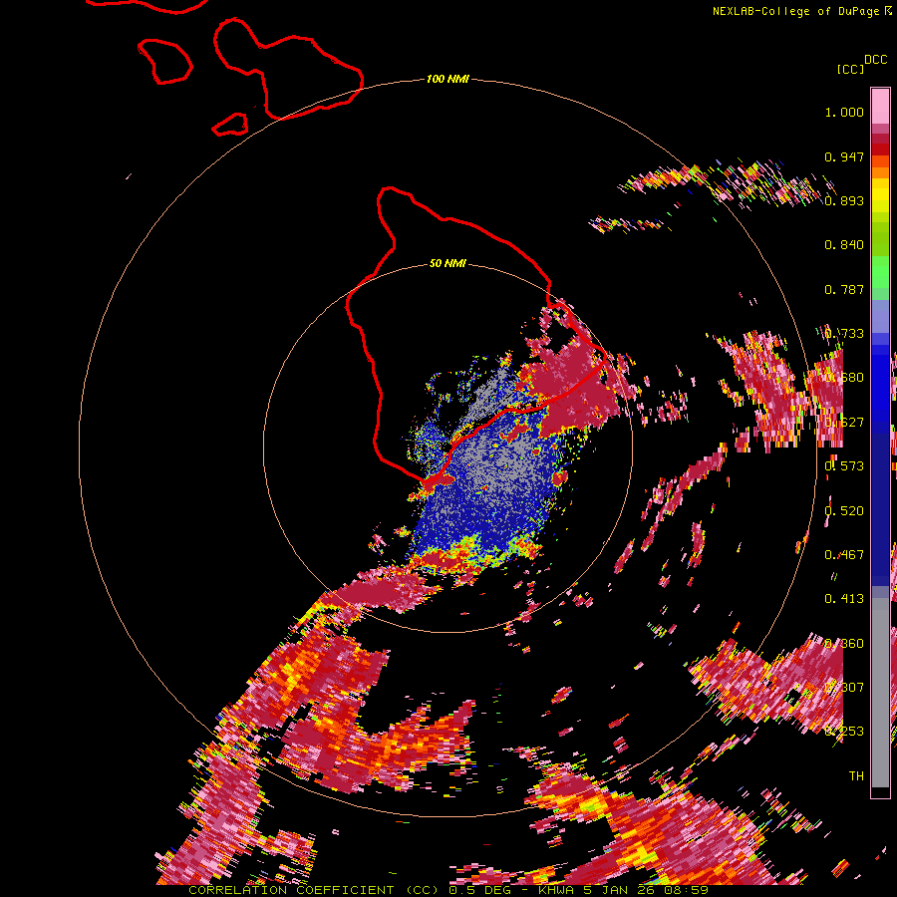This screenshot has width=897, height=897.
Task: Click the 0.573 scale value
Action: tap(844, 466)
